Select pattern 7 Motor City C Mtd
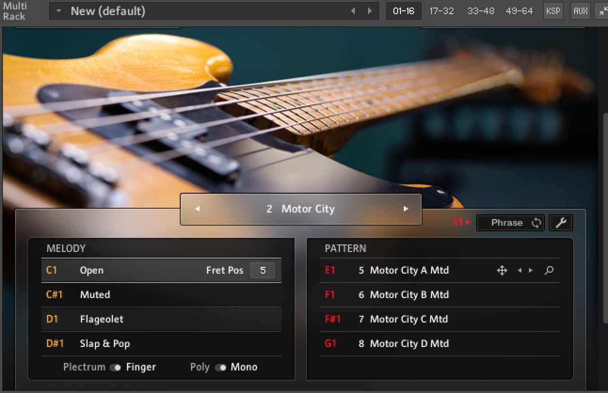The height and width of the screenshot is (393, 608). tap(440, 319)
